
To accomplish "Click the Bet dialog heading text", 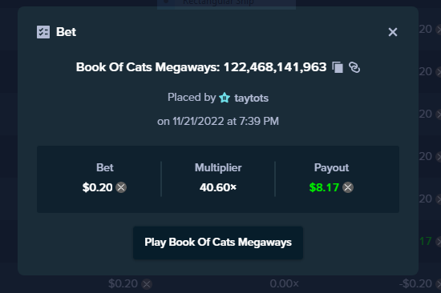I will (66, 32).
